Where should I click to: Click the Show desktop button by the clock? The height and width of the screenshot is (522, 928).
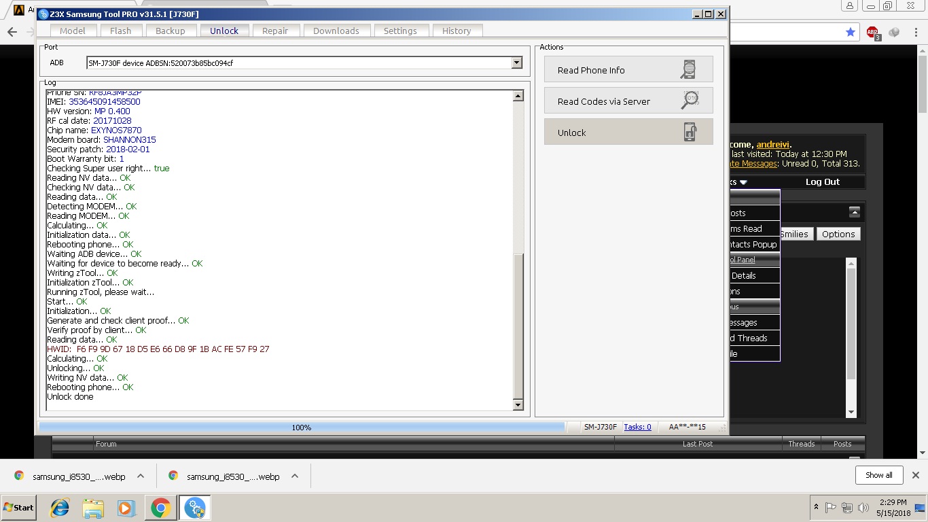click(920, 508)
